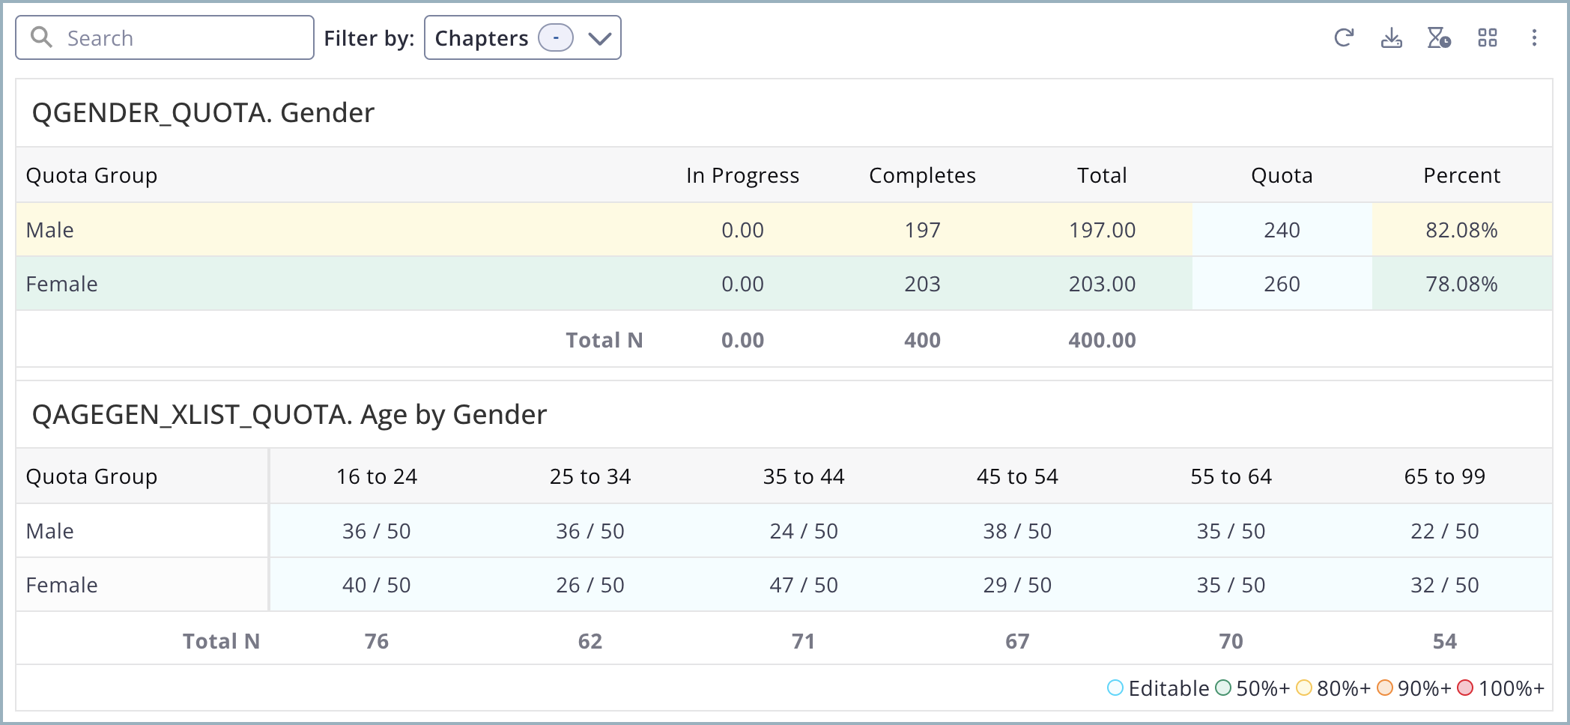Select Female 35 to 44 quota cell
Viewport: 1570px width, 725px height.
tap(803, 585)
